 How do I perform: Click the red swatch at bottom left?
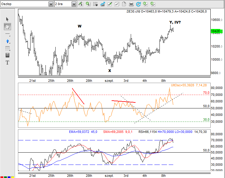[1, 177]
